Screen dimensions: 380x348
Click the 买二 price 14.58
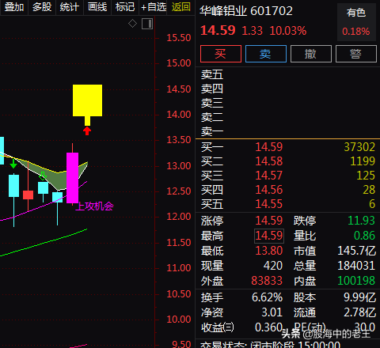(x=269, y=161)
